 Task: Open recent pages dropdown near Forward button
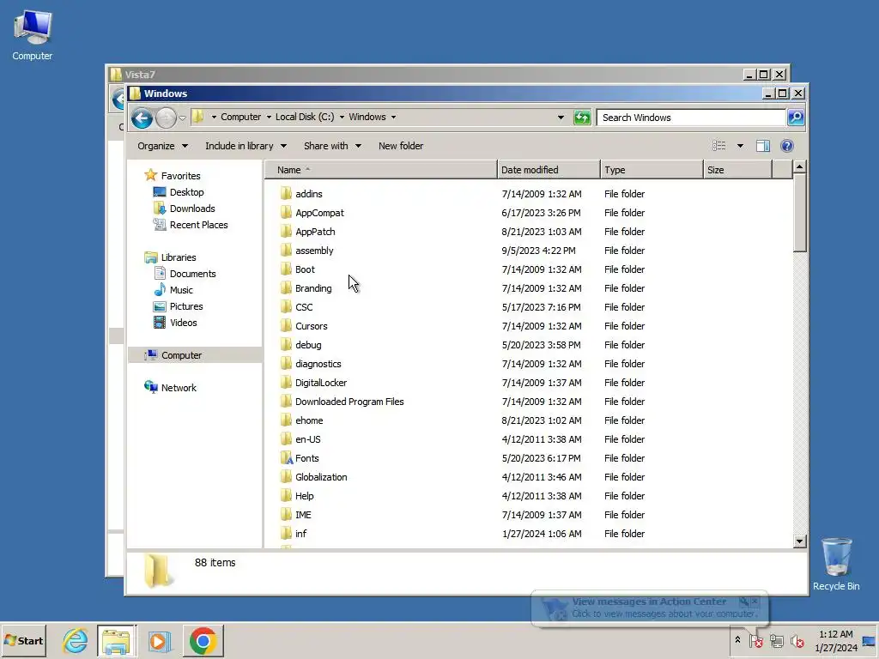[182, 118]
